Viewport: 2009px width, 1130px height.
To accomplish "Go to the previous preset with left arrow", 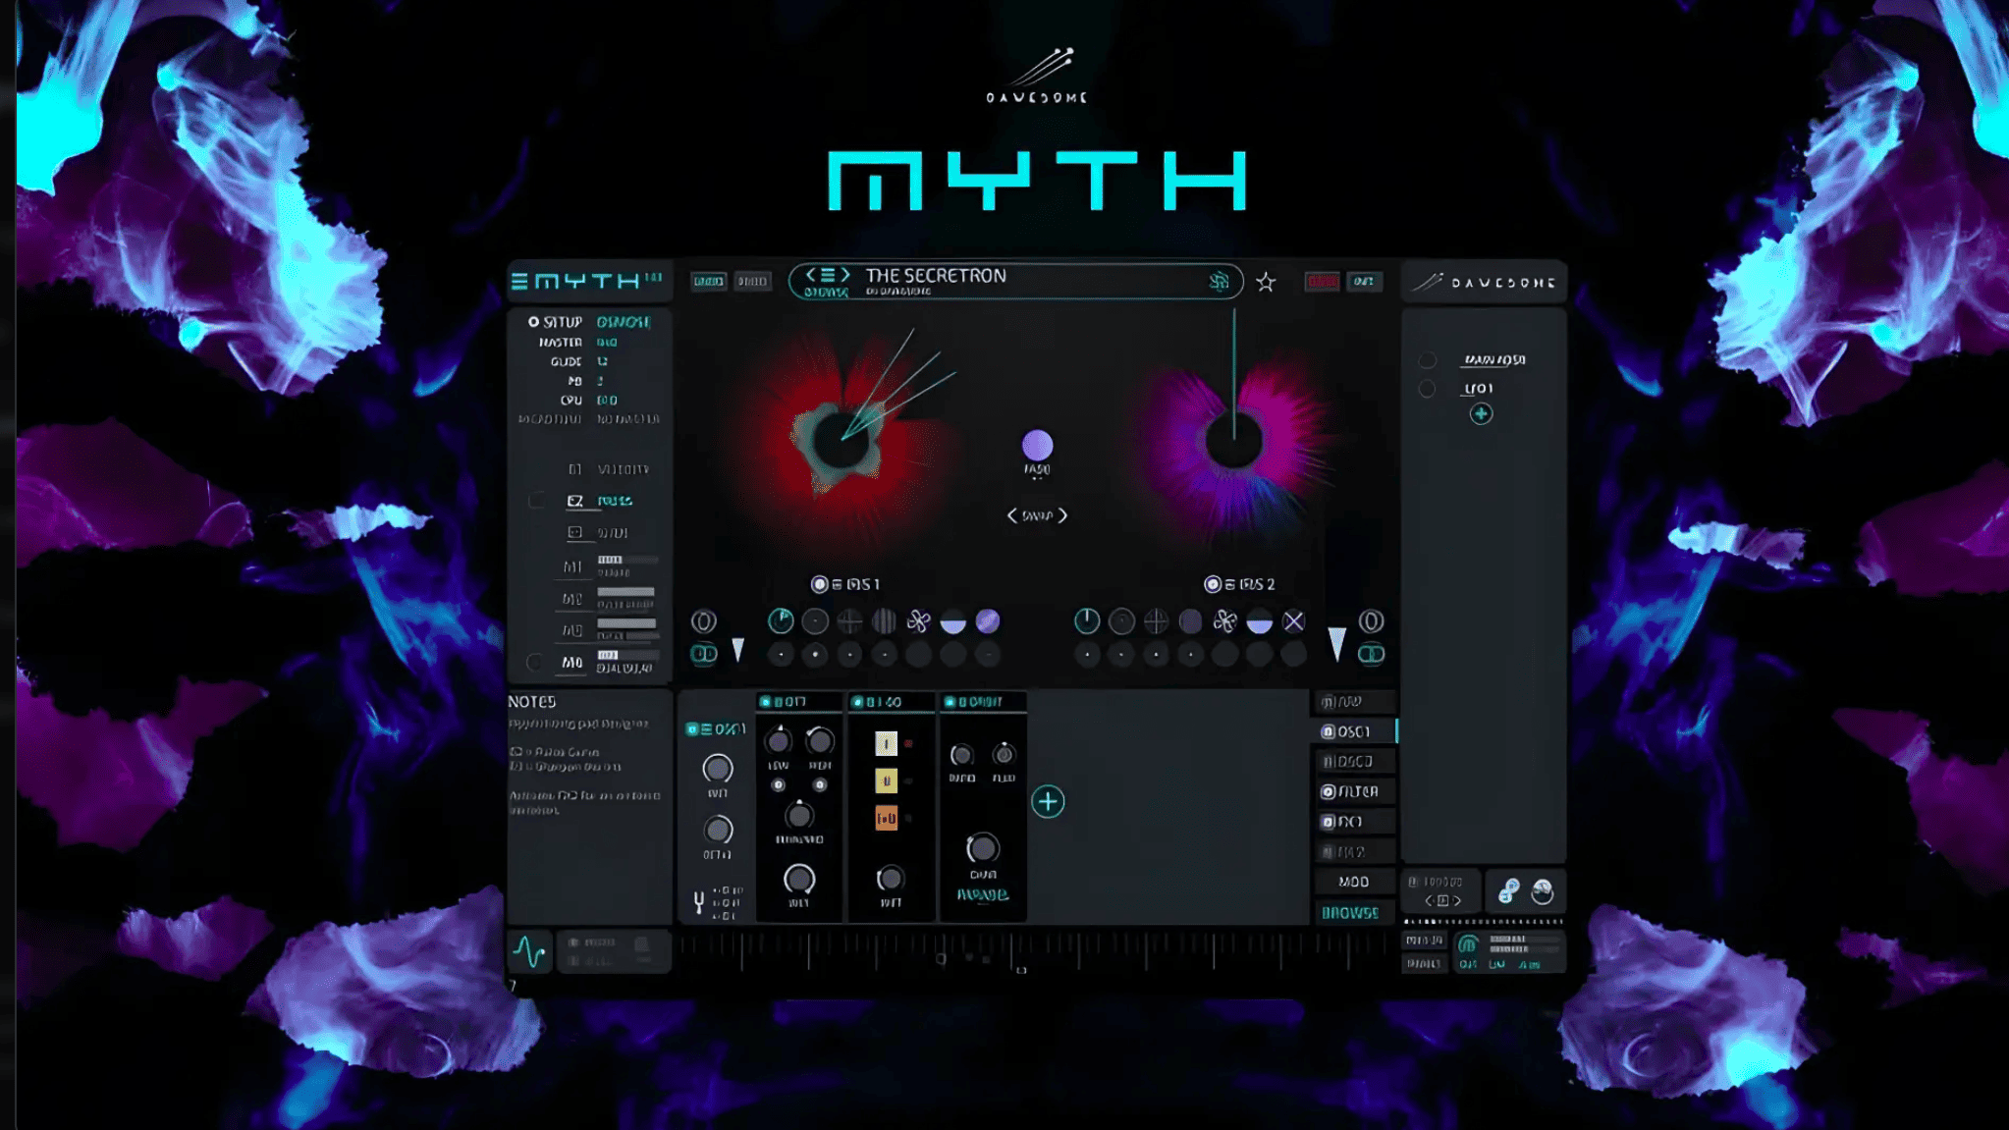I will pyautogui.click(x=810, y=275).
